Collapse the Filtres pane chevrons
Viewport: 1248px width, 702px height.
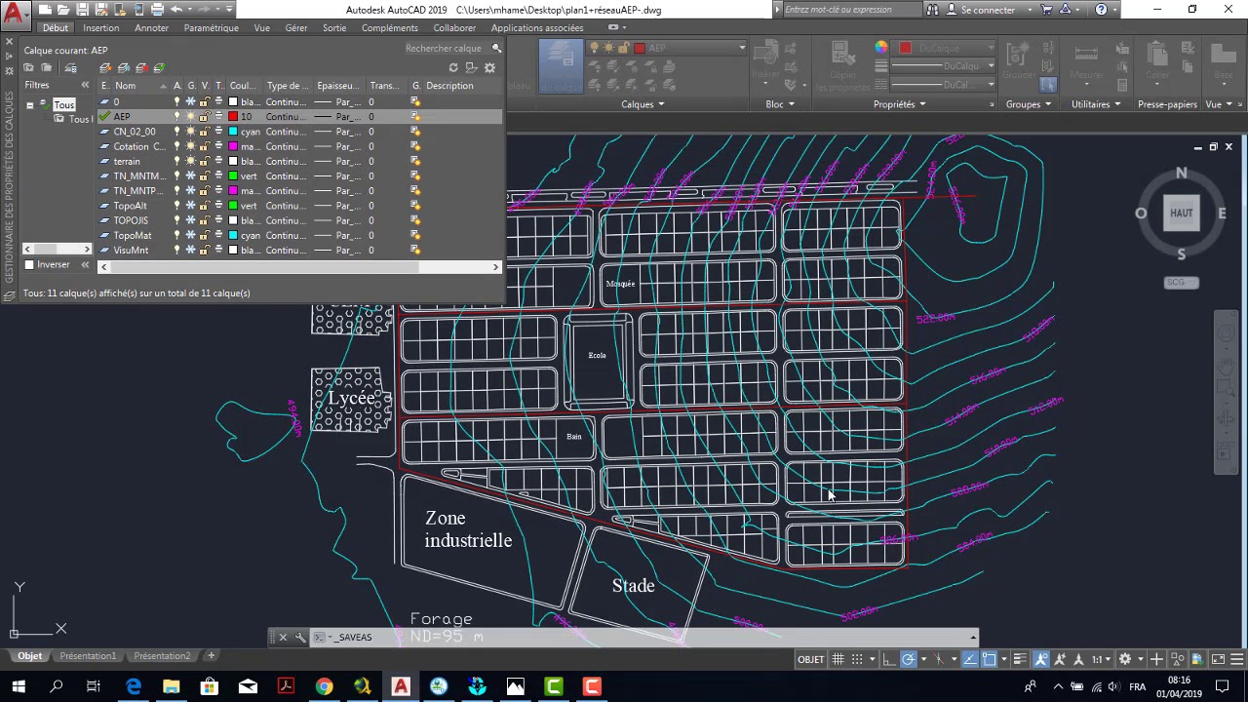[85, 86]
